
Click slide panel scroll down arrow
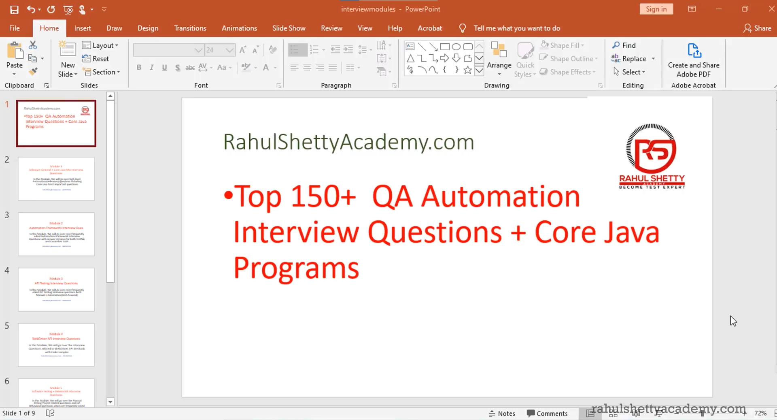tap(110, 402)
